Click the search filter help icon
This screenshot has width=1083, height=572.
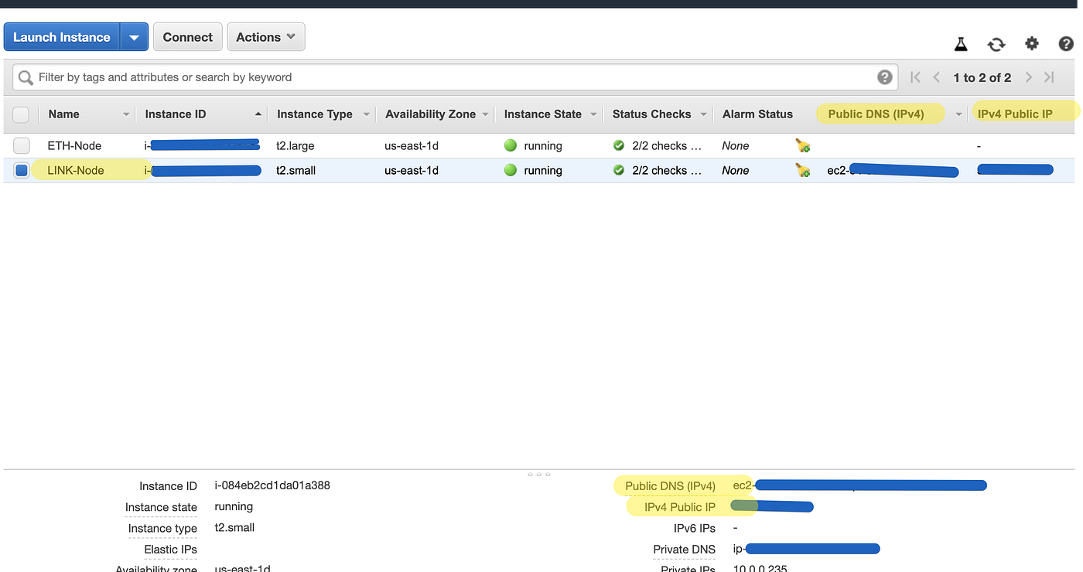coord(885,77)
